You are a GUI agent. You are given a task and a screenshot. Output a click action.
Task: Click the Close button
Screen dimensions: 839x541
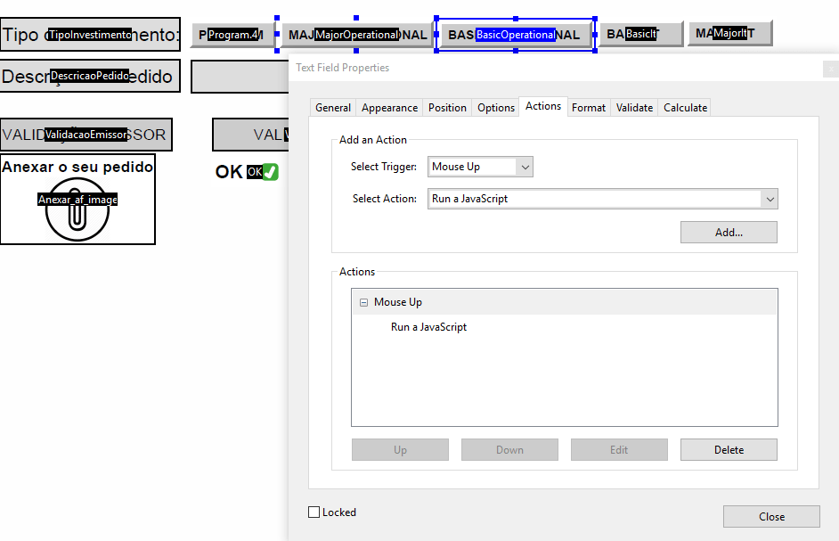click(x=771, y=516)
